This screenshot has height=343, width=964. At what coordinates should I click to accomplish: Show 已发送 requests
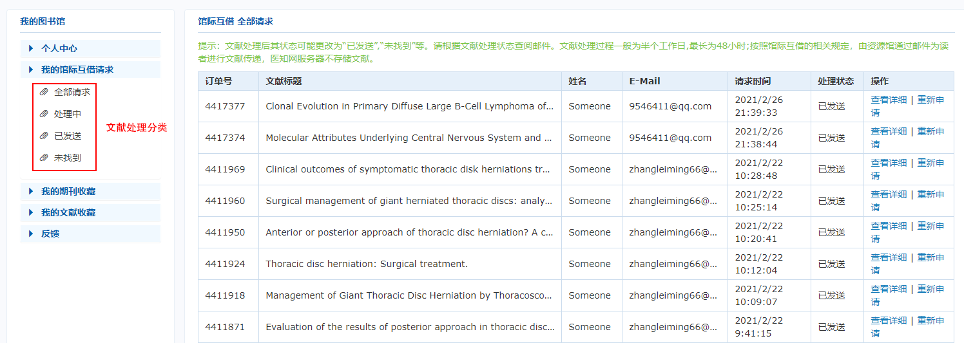pyautogui.click(x=68, y=136)
